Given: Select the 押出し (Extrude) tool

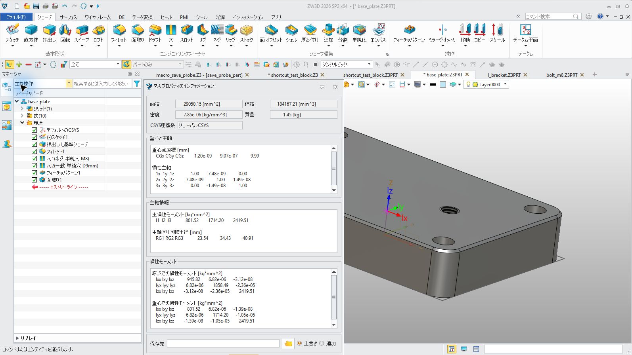Looking at the screenshot, I should pyautogui.click(x=49, y=33).
